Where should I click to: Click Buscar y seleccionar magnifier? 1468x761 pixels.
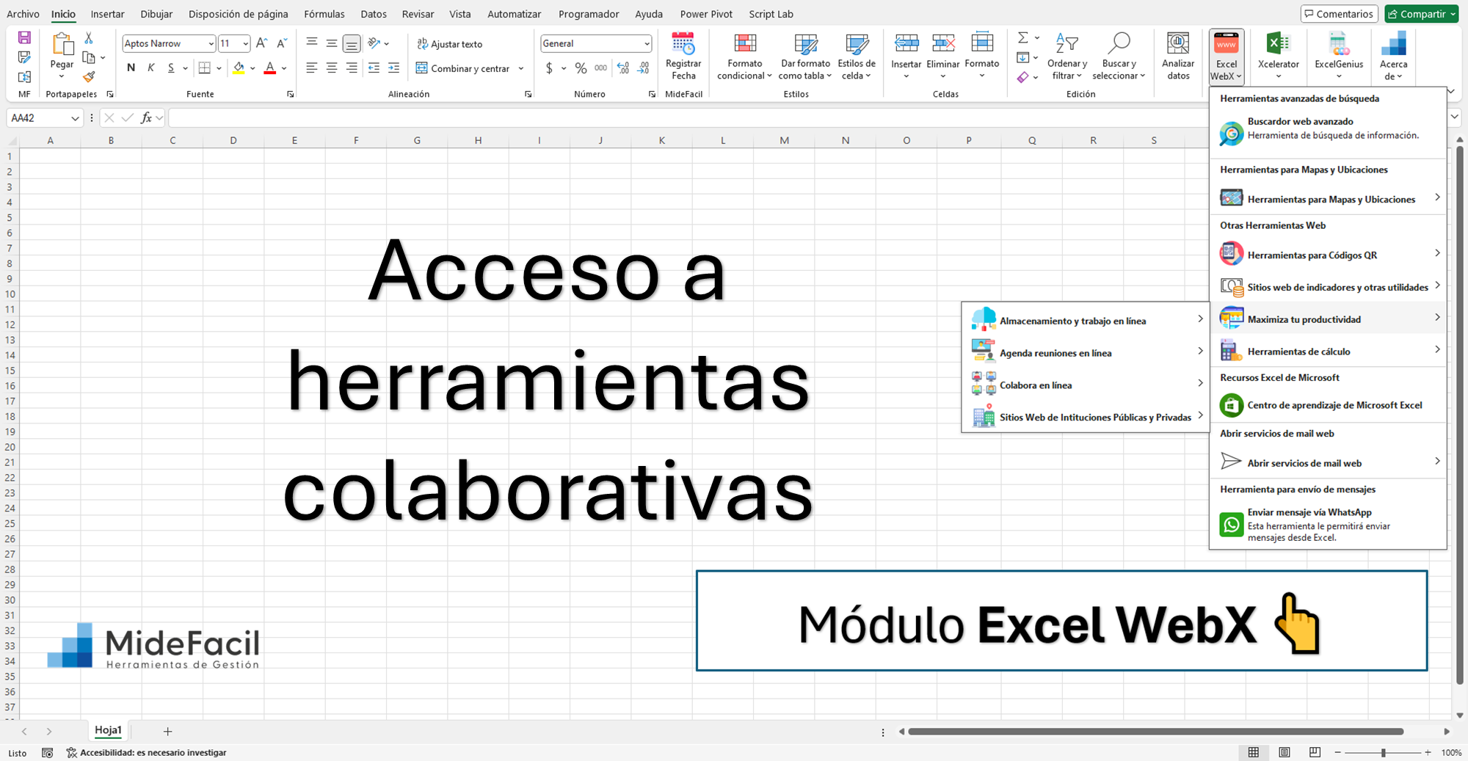point(1119,44)
